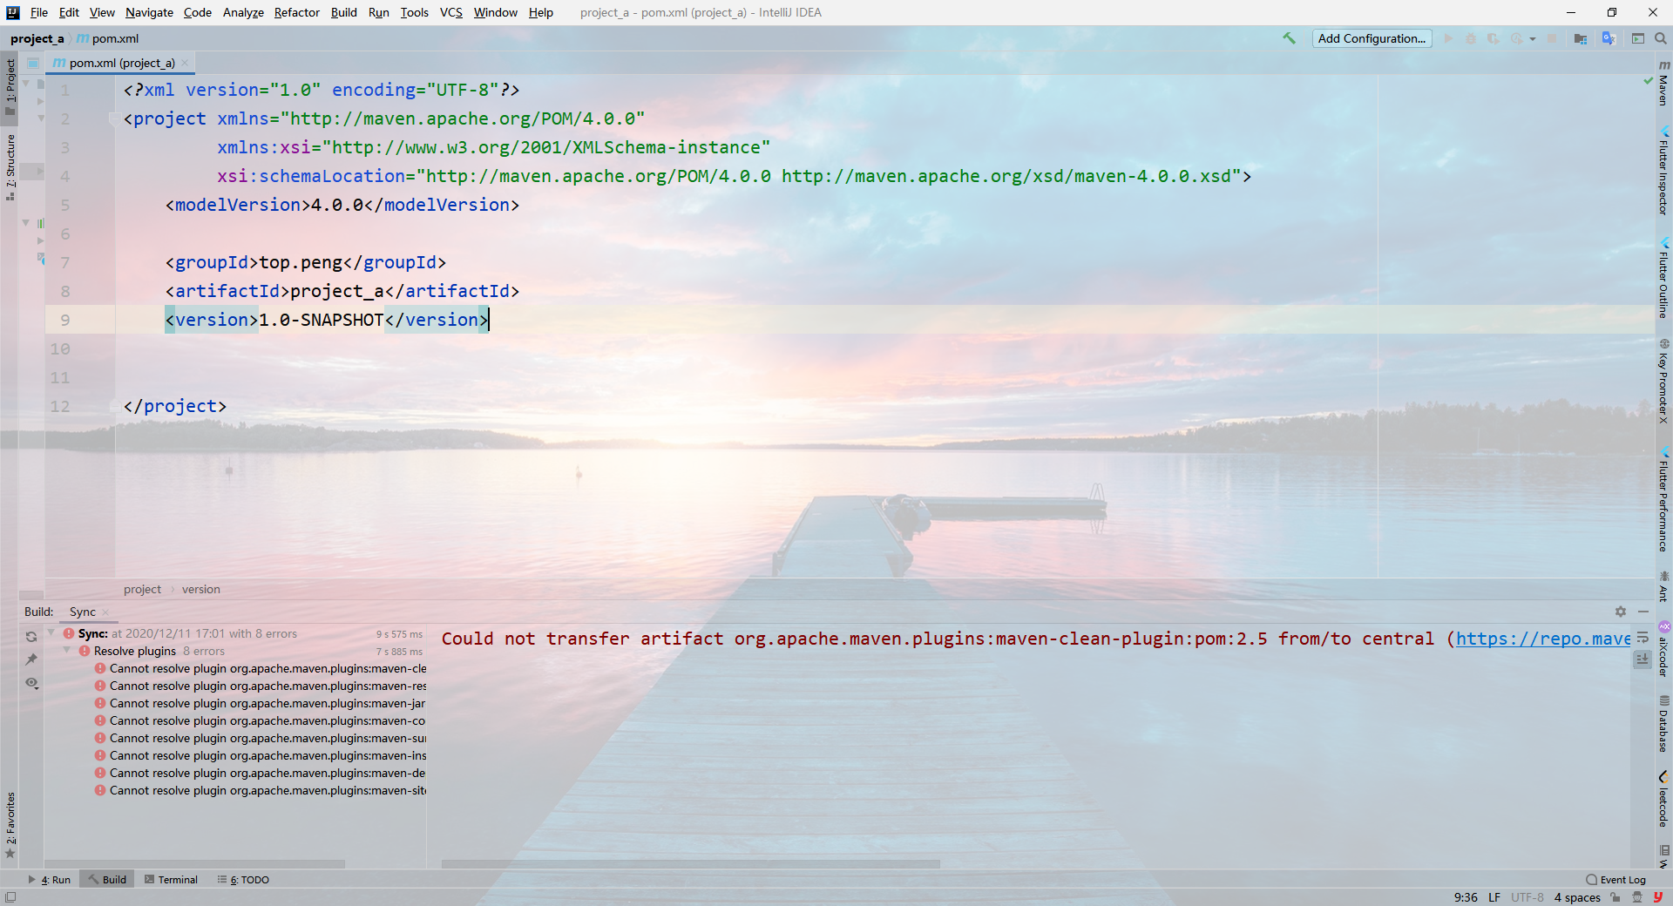This screenshot has height=906, width=1673.
Task: Toggle read-only lock in status bar
Action: tap(1615, 897)
